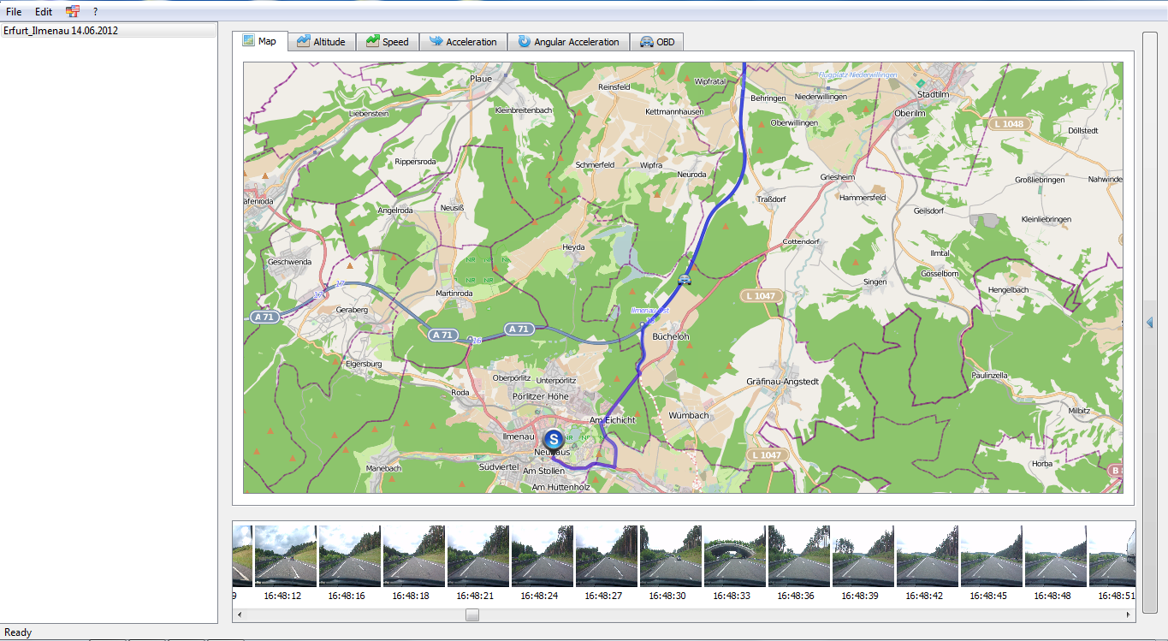The height and width of the screenshot is (641, 1168).
Task: Click the right arrow of thumbnail scrollbar
Action: pyautogui.click(x=1129, y=614)
